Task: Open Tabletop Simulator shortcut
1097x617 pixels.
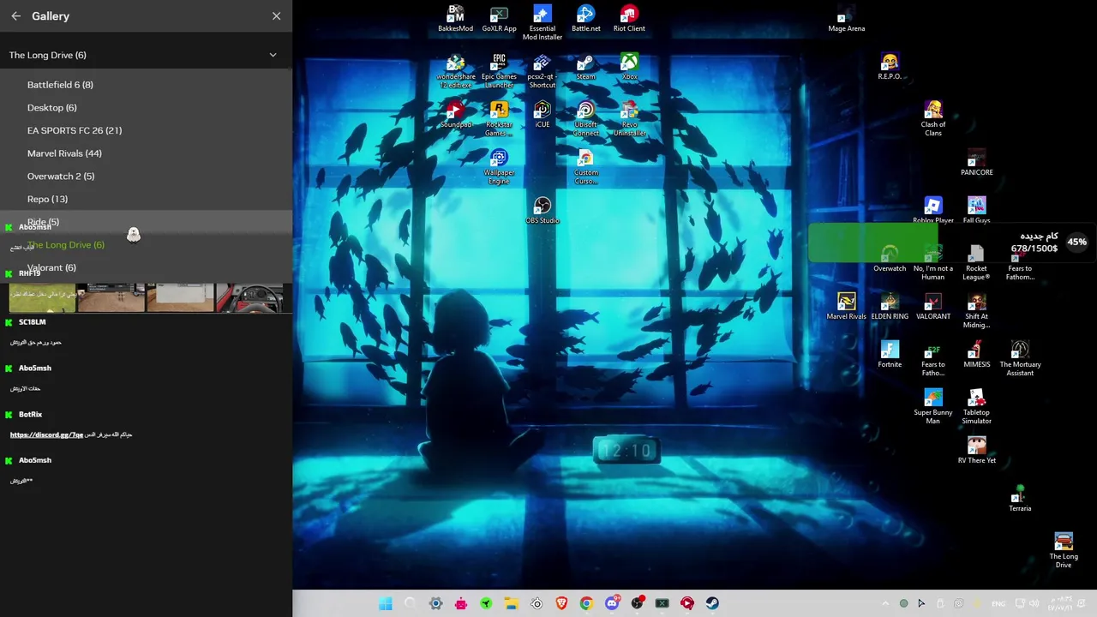Action: pos(976,407)
